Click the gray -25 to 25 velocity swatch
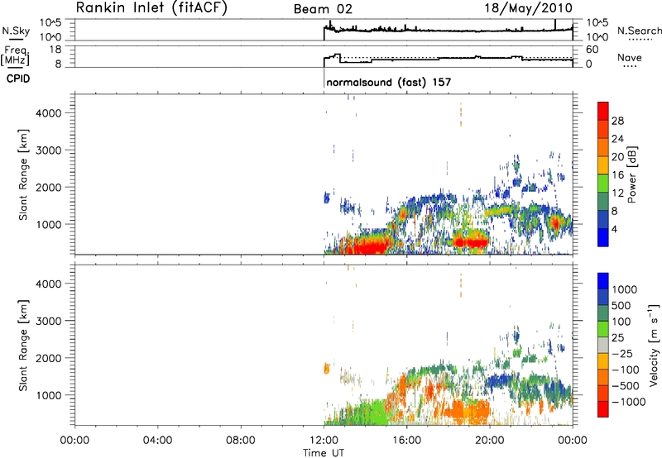Screen dimensions: 662x458 [x=603, y=345]
